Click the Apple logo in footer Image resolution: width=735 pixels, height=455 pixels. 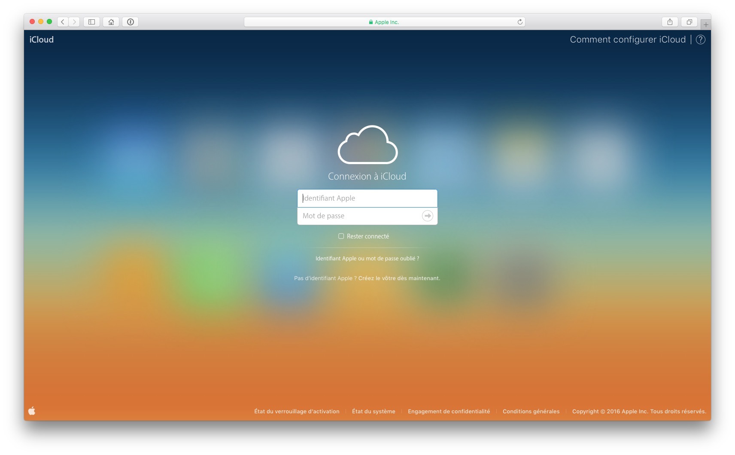click(x=32, y=411)
